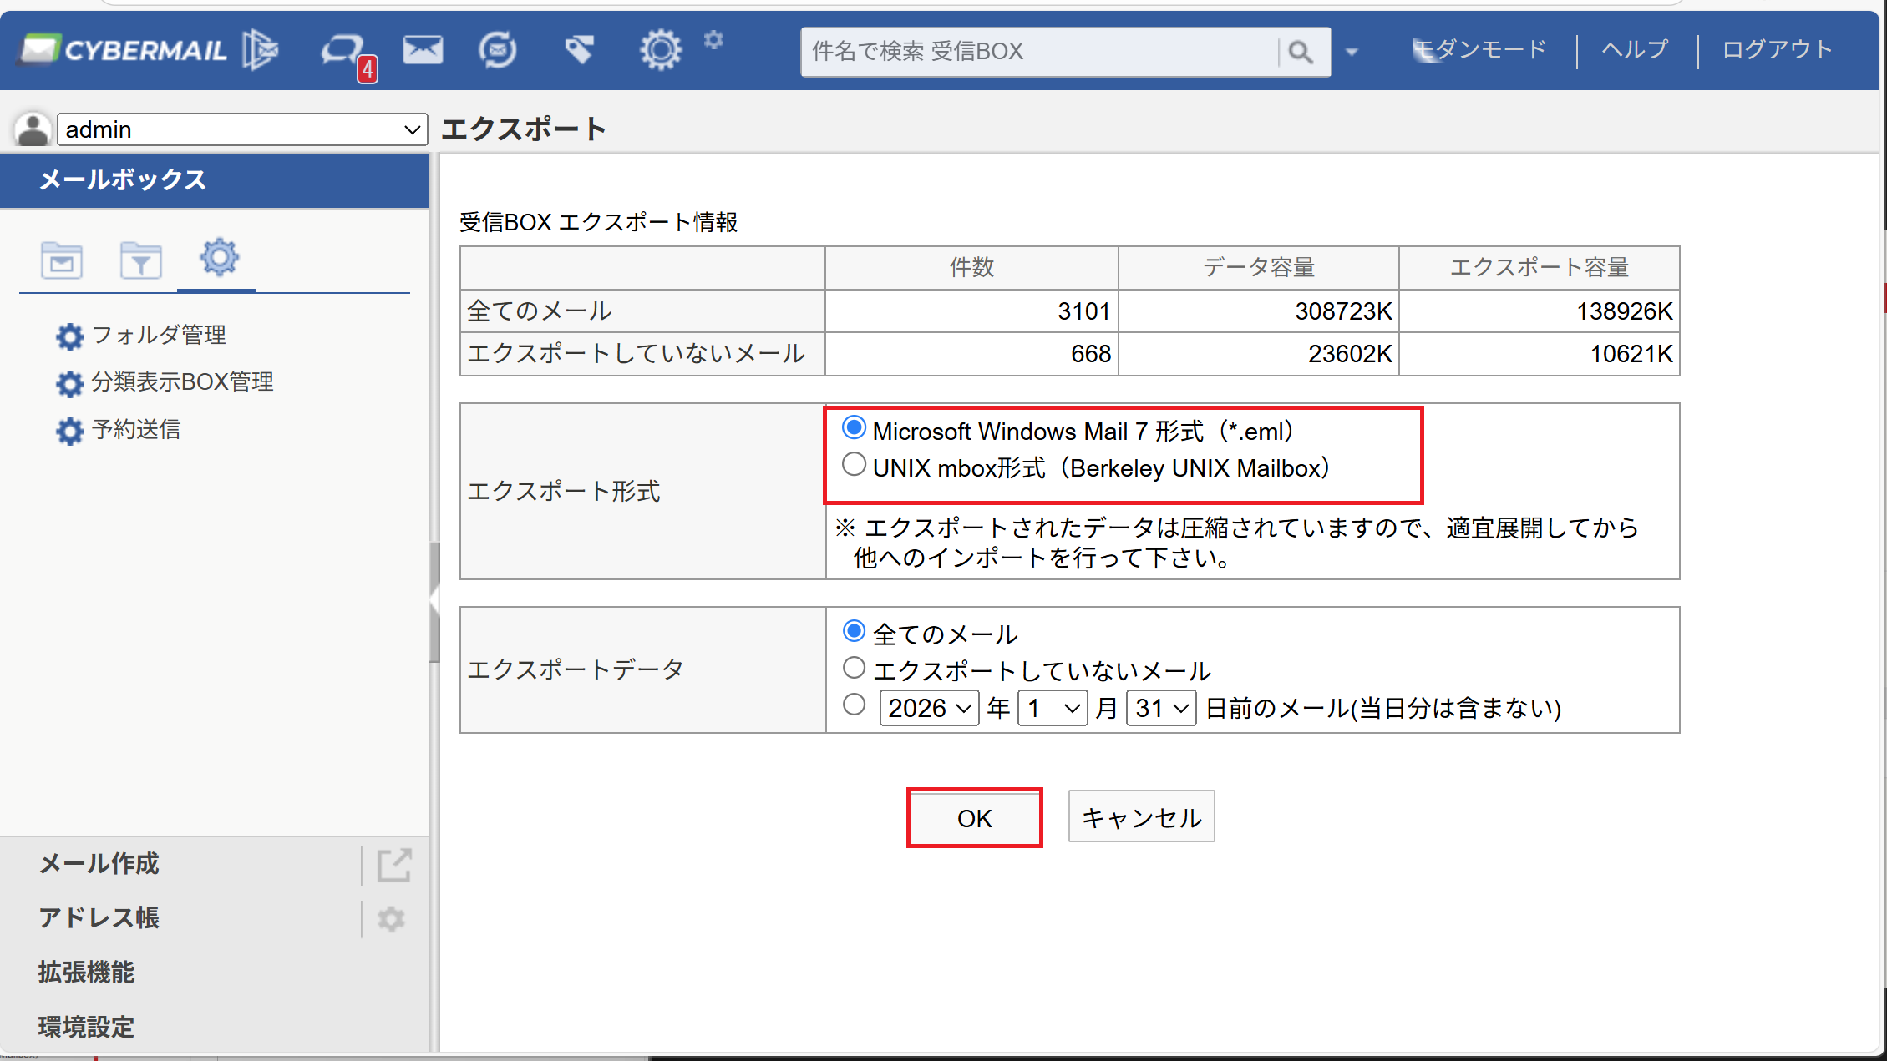Click the 23602K data size cell
1887x1061 pixels.
pos(1259,354)
